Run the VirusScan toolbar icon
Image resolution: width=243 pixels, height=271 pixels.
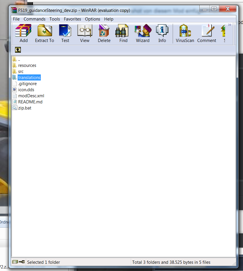point(185,31)
